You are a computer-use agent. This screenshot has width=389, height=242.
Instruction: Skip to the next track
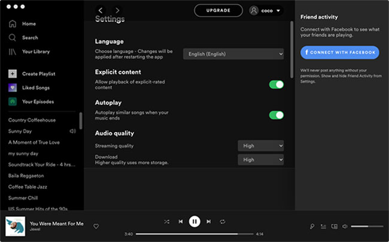point(209,222)
